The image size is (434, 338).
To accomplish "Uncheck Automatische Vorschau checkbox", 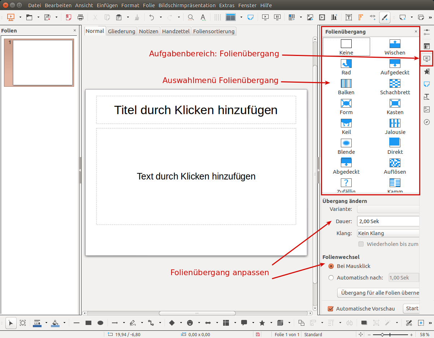I will 330,309.
